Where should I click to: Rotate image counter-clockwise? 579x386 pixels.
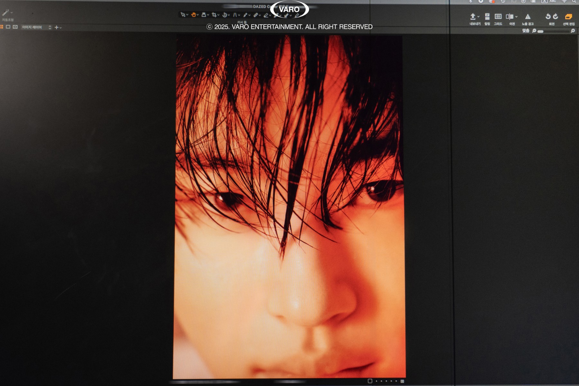(548, 16)
